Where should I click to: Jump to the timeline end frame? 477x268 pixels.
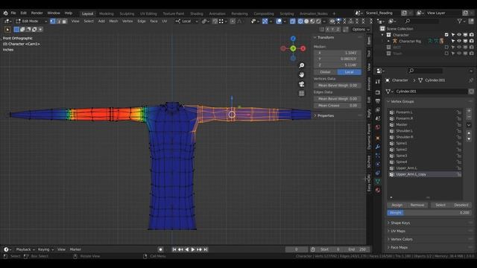(x=206, y=249)
